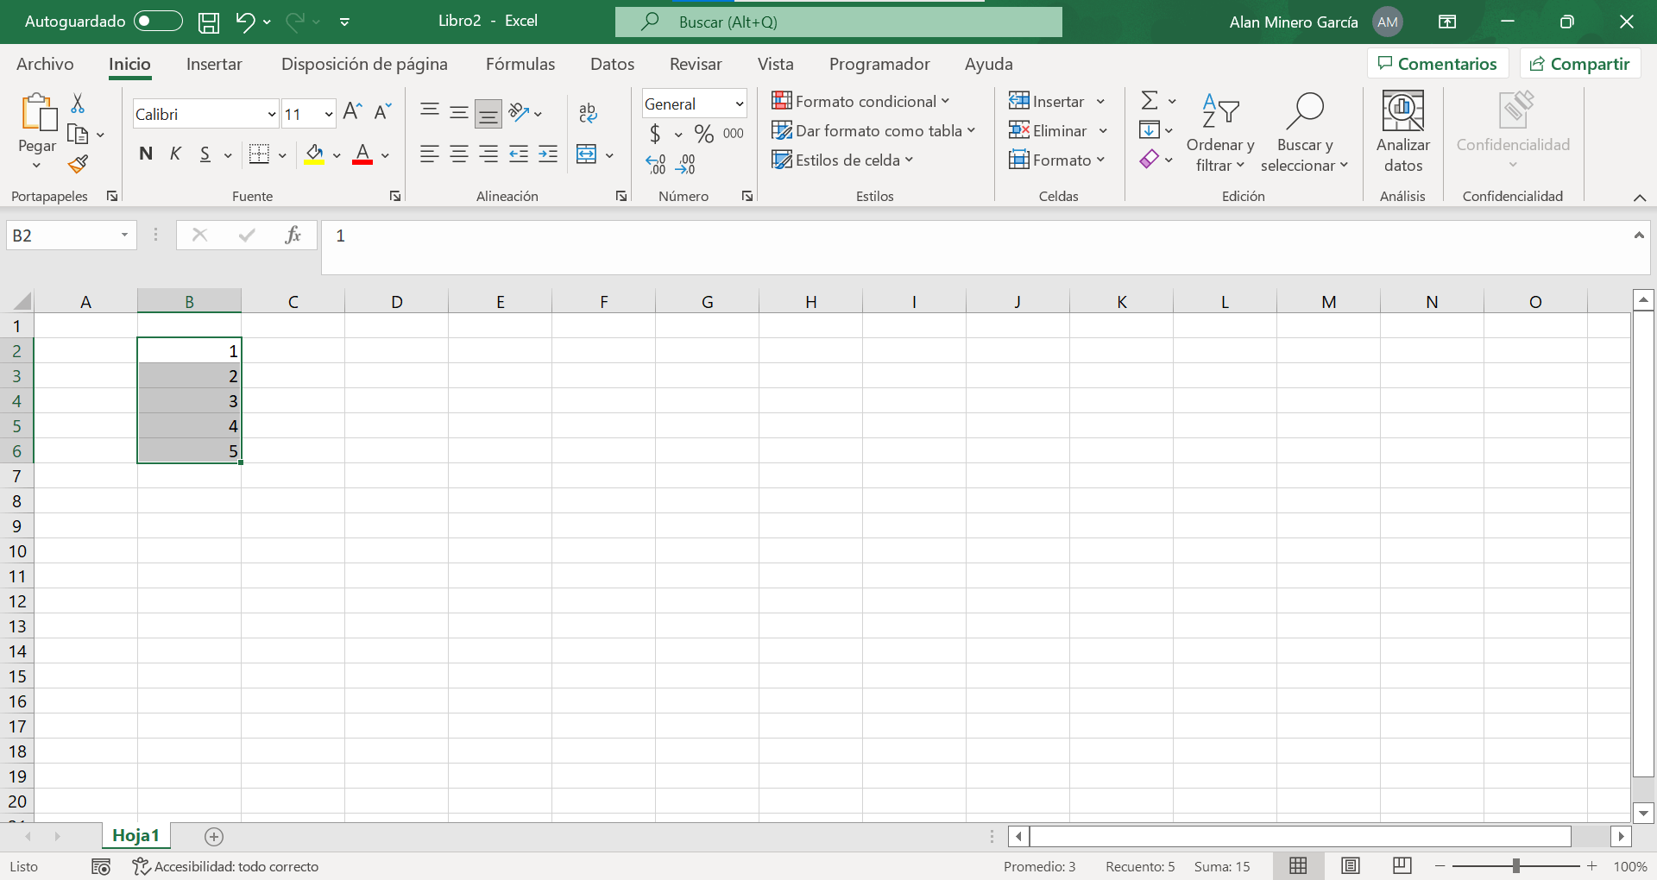The width and height of the screenshot is (1657, 880).
Task: Toggle bold formatting (N)
Action: tap(146, 154)
